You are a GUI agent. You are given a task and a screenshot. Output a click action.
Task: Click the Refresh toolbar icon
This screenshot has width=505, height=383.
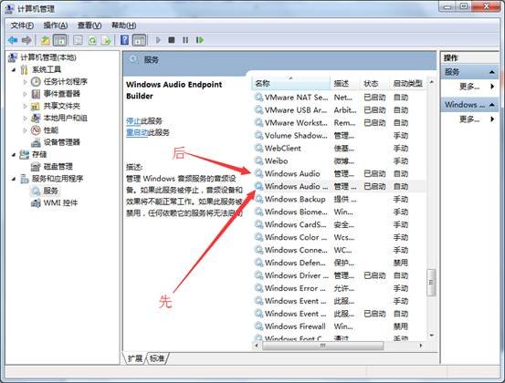click(x=92, y=40)
